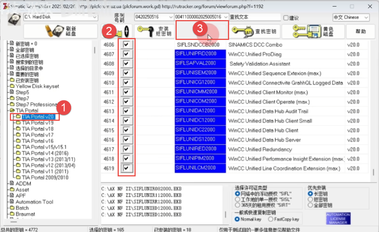Select the Normal key radio button

click(237, 219)
